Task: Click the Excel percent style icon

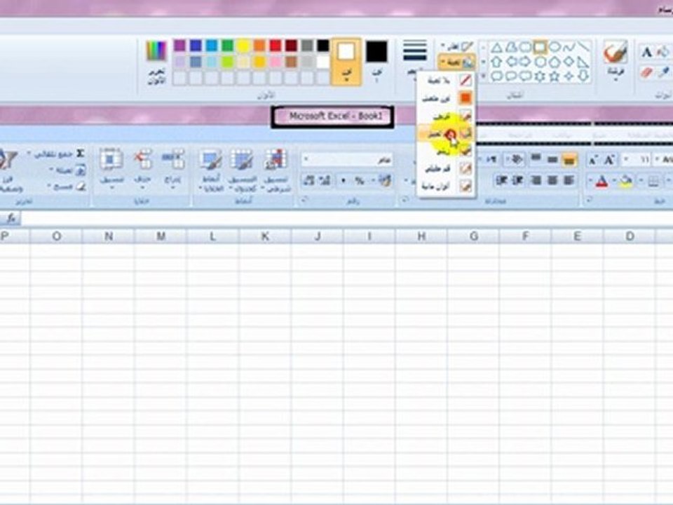Action: (x=360, y=181)
